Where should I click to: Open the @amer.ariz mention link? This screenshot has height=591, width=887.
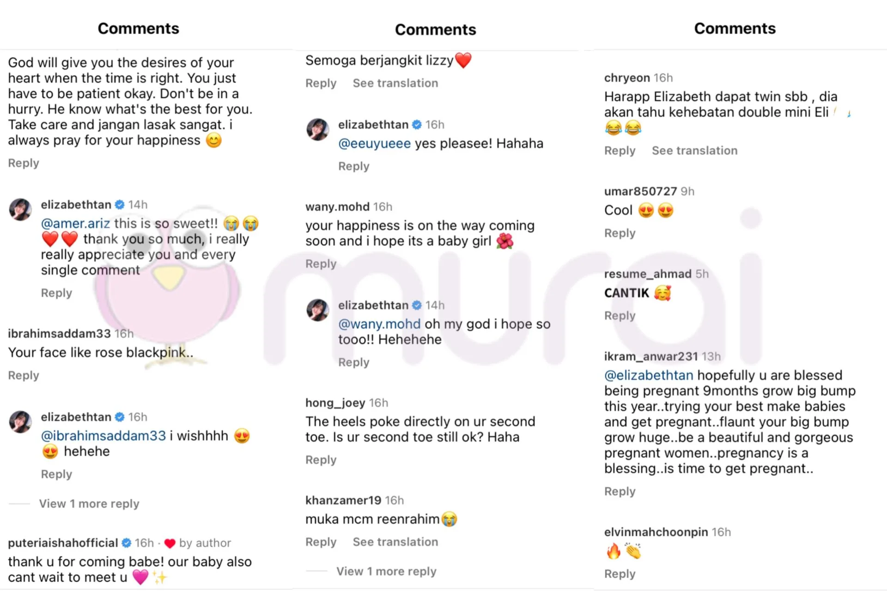click(75, 223)
